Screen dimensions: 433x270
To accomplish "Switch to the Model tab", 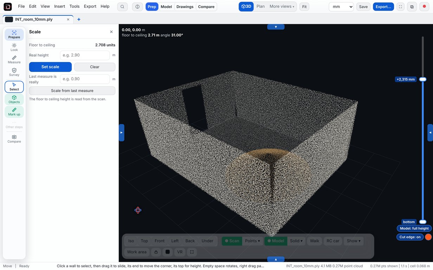I will (166, 7).
